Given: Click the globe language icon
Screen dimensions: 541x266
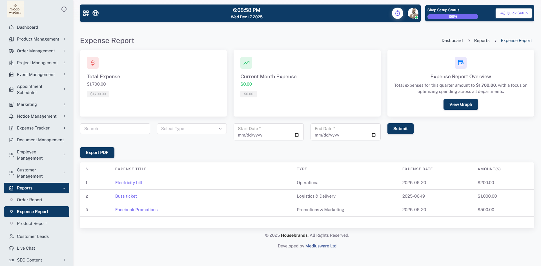Looking at the screenshot, I should point(96,13).
